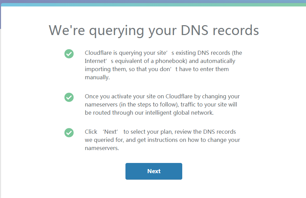
Task: Click the word "We're" in the heading
Action: coord(67,30)
